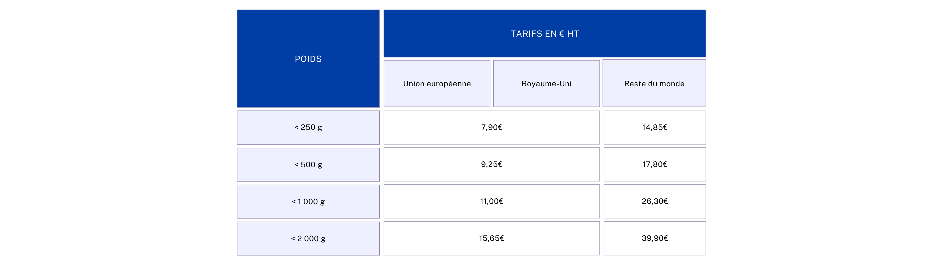Click the 17,80€ price cell
943x265 pixels.
click(x=654, y=164)
